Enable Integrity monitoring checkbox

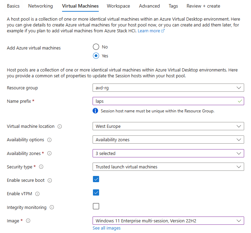96,206
